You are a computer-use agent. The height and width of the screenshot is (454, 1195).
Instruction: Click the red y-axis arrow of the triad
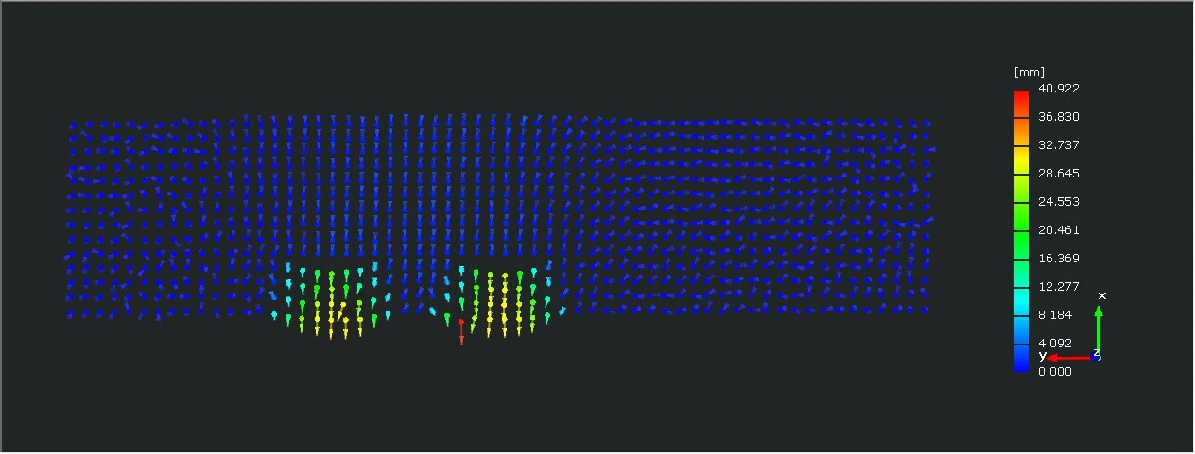click(x=1069, y=358)
